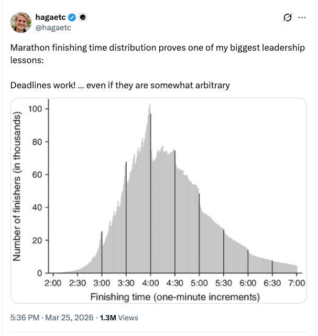Click the 'Finishing time (one-minute increments)' axis title
This screenshot has height=336, width=318.
pos(175,297)
